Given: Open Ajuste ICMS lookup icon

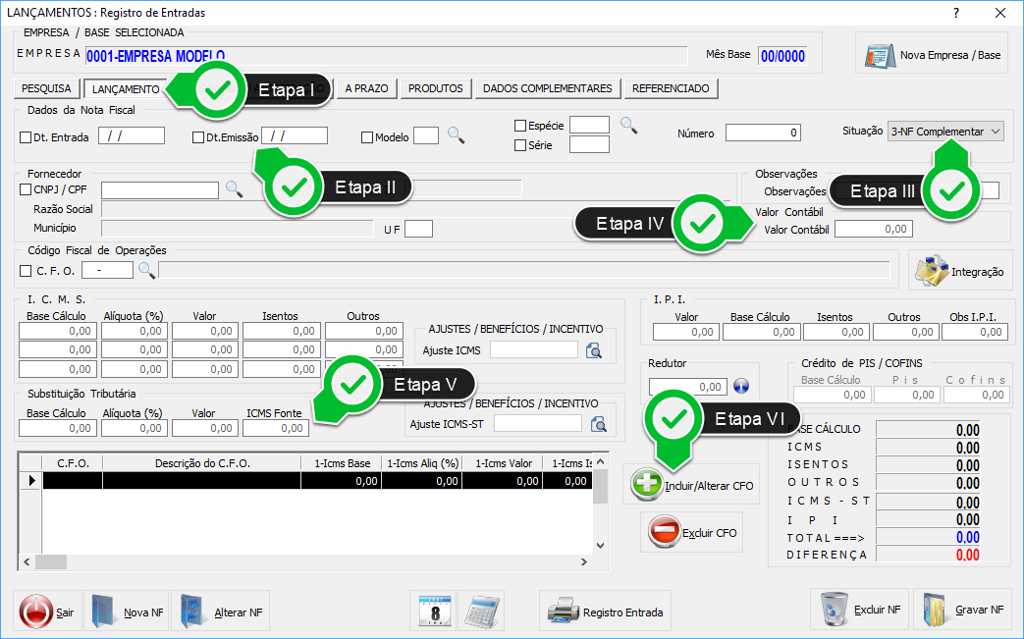Looking at the screenshot, I should coord(594,350).
